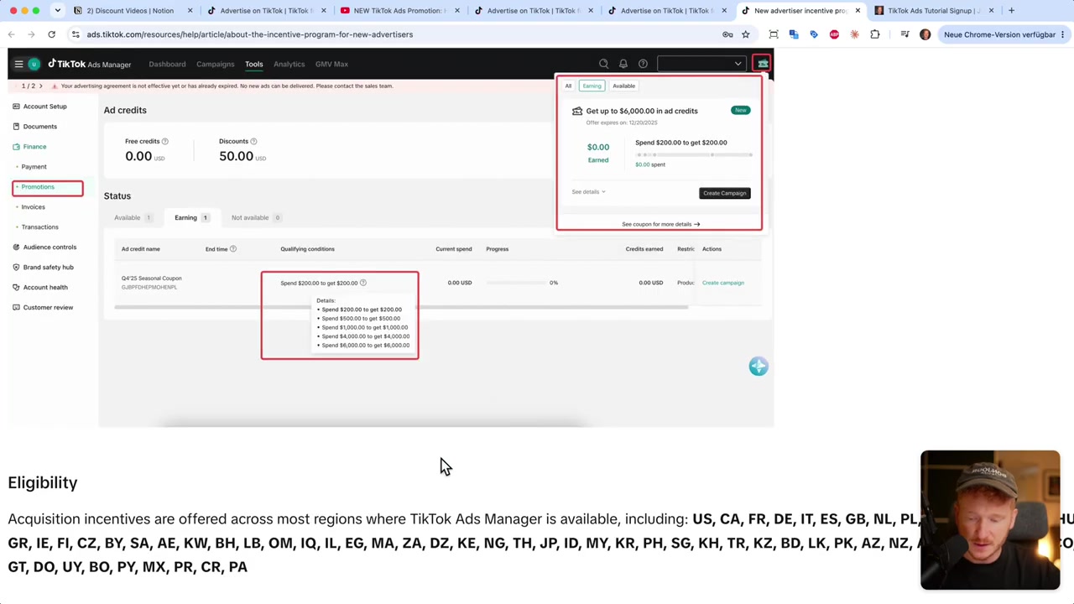Open the Campaigns menu in Ads Manager

[x=215, y=64]
